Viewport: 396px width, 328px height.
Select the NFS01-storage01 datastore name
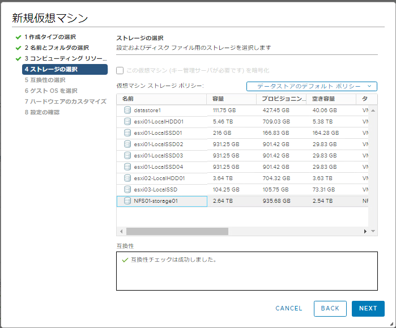(156, 201)
